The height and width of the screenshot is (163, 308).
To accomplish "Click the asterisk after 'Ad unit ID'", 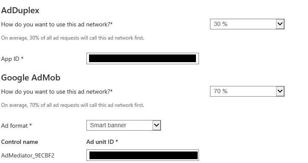I will pyautogui.click(x=117, y=141).
